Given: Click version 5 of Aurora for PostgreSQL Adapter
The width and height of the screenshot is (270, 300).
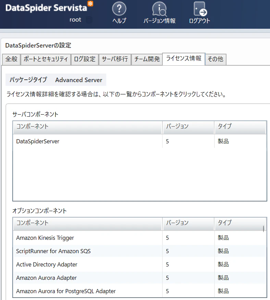Looking at the screenshot, I should tap(167, 291).
